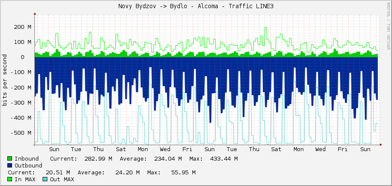392x186 pixels.
Task: Click the Outbound average value '24.20 M'
Action: coord(127,173)
